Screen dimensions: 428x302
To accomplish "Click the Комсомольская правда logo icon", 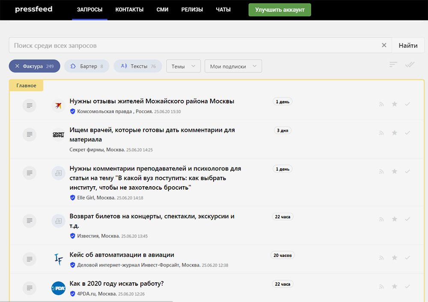I will click(x=58, y=106).
